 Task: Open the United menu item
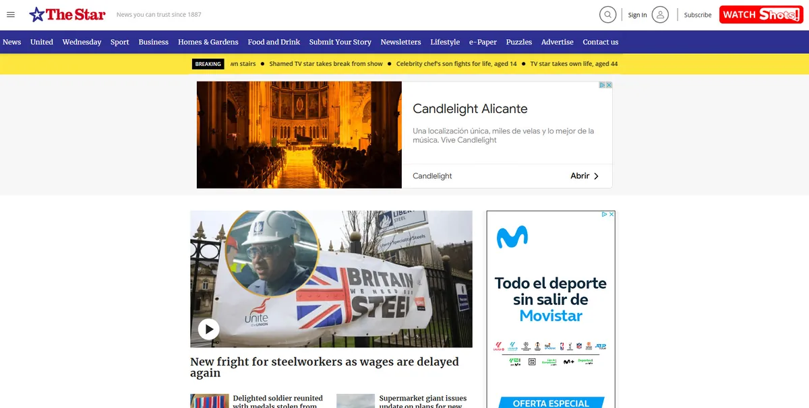point(42,42)
